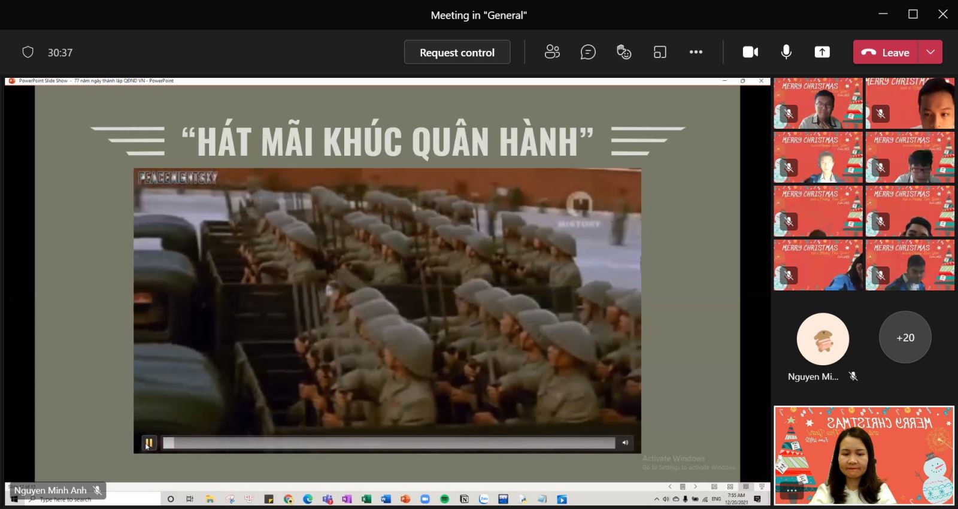Viewport: 958px width, 509px height.
Task: Open Task View on shared taskbar
Action: click(x=190, y=499)
